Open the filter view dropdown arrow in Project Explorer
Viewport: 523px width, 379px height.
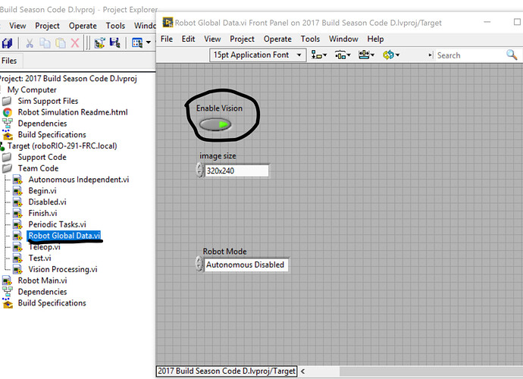pos(149,42)
